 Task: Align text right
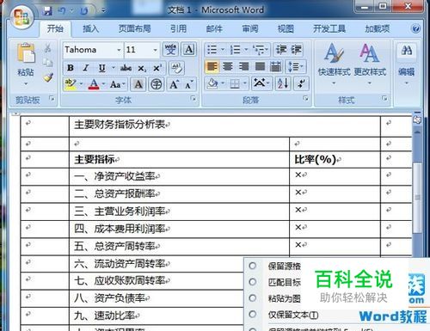coord(244,66)
